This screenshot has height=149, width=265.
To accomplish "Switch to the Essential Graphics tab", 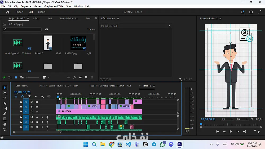I will pyautogui.click(x=69, y=19).
